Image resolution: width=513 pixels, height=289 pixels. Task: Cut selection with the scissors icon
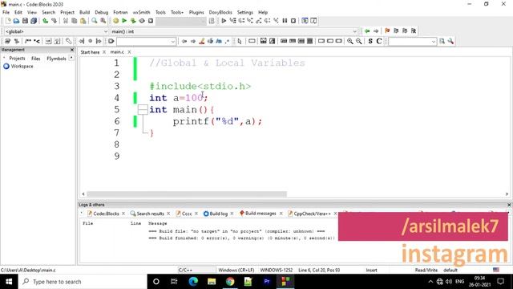66,21
